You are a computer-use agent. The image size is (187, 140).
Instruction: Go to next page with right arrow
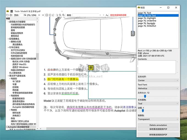coord(43,15)
